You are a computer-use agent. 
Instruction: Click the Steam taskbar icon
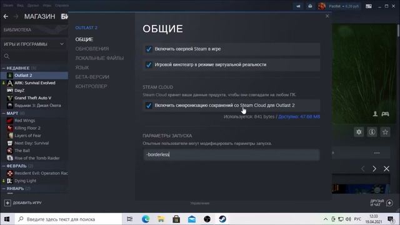pyautogui.click(x=222, y=219)
